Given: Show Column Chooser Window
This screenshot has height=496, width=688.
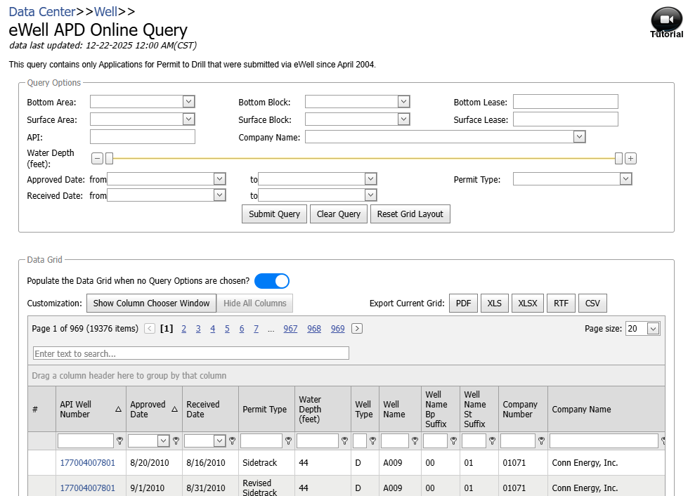Looking at the screenshot, I should [151, 303].
